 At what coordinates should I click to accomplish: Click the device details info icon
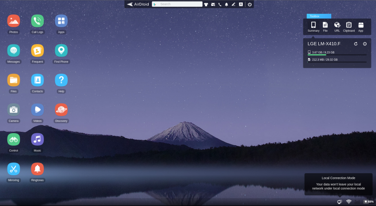click(x=365, y=44)
